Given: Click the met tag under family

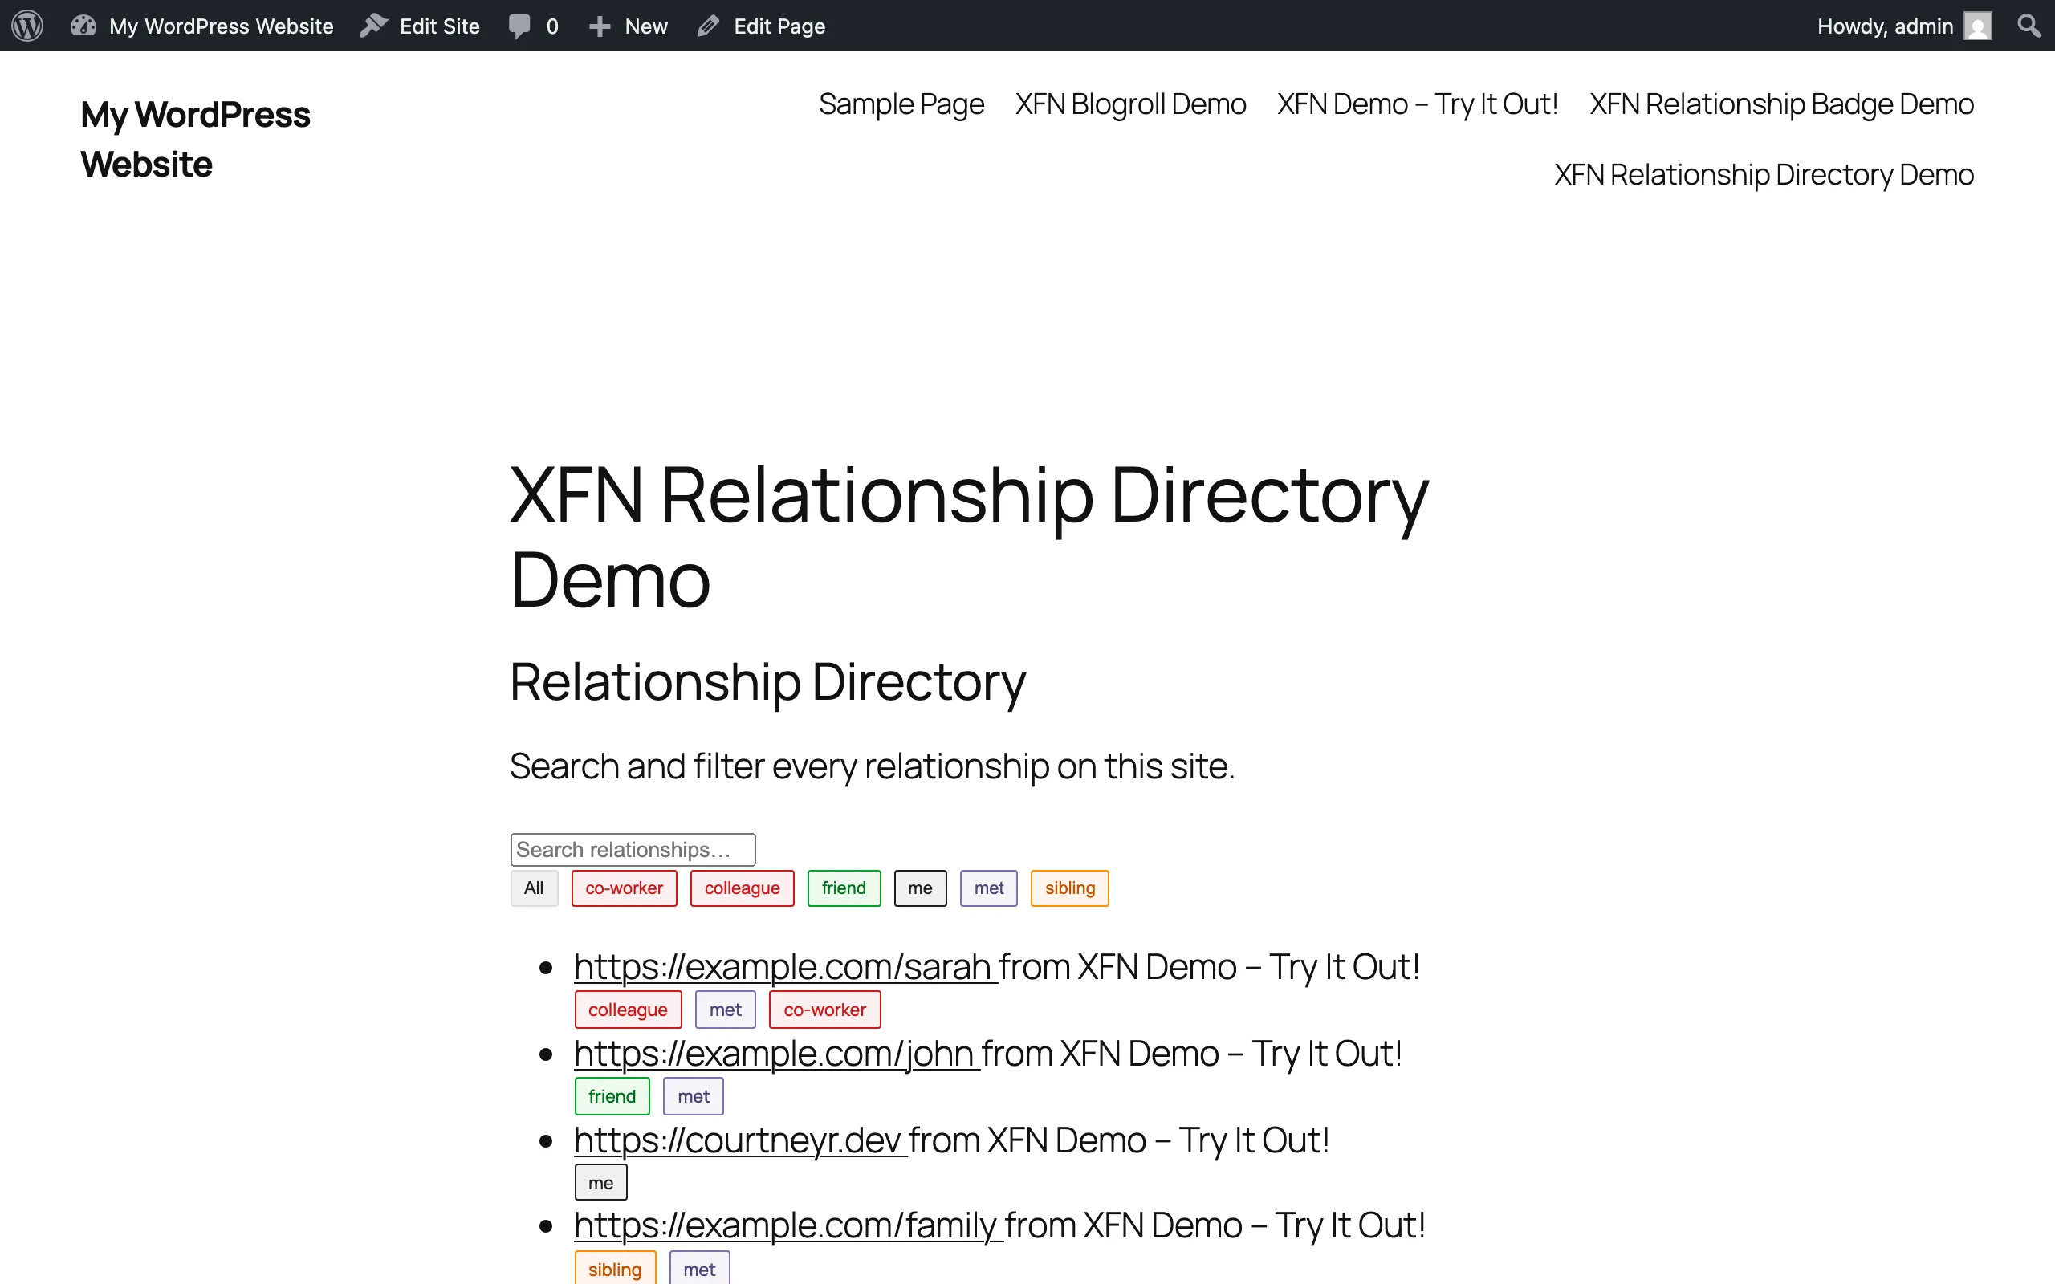Looking at the screenshot, I should (x=699, y=1269).
